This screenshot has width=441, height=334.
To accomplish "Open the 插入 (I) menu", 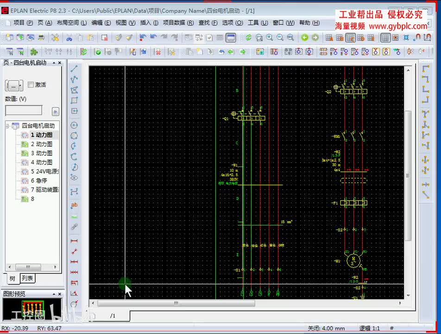I will [x=149, y=23].
